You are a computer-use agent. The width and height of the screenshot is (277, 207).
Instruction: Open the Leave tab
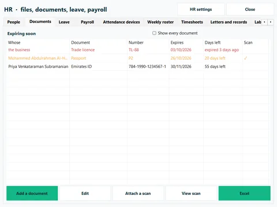(x=64, y=22)
